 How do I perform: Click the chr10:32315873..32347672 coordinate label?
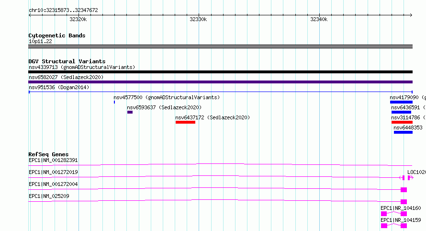(x=63, y=10)
